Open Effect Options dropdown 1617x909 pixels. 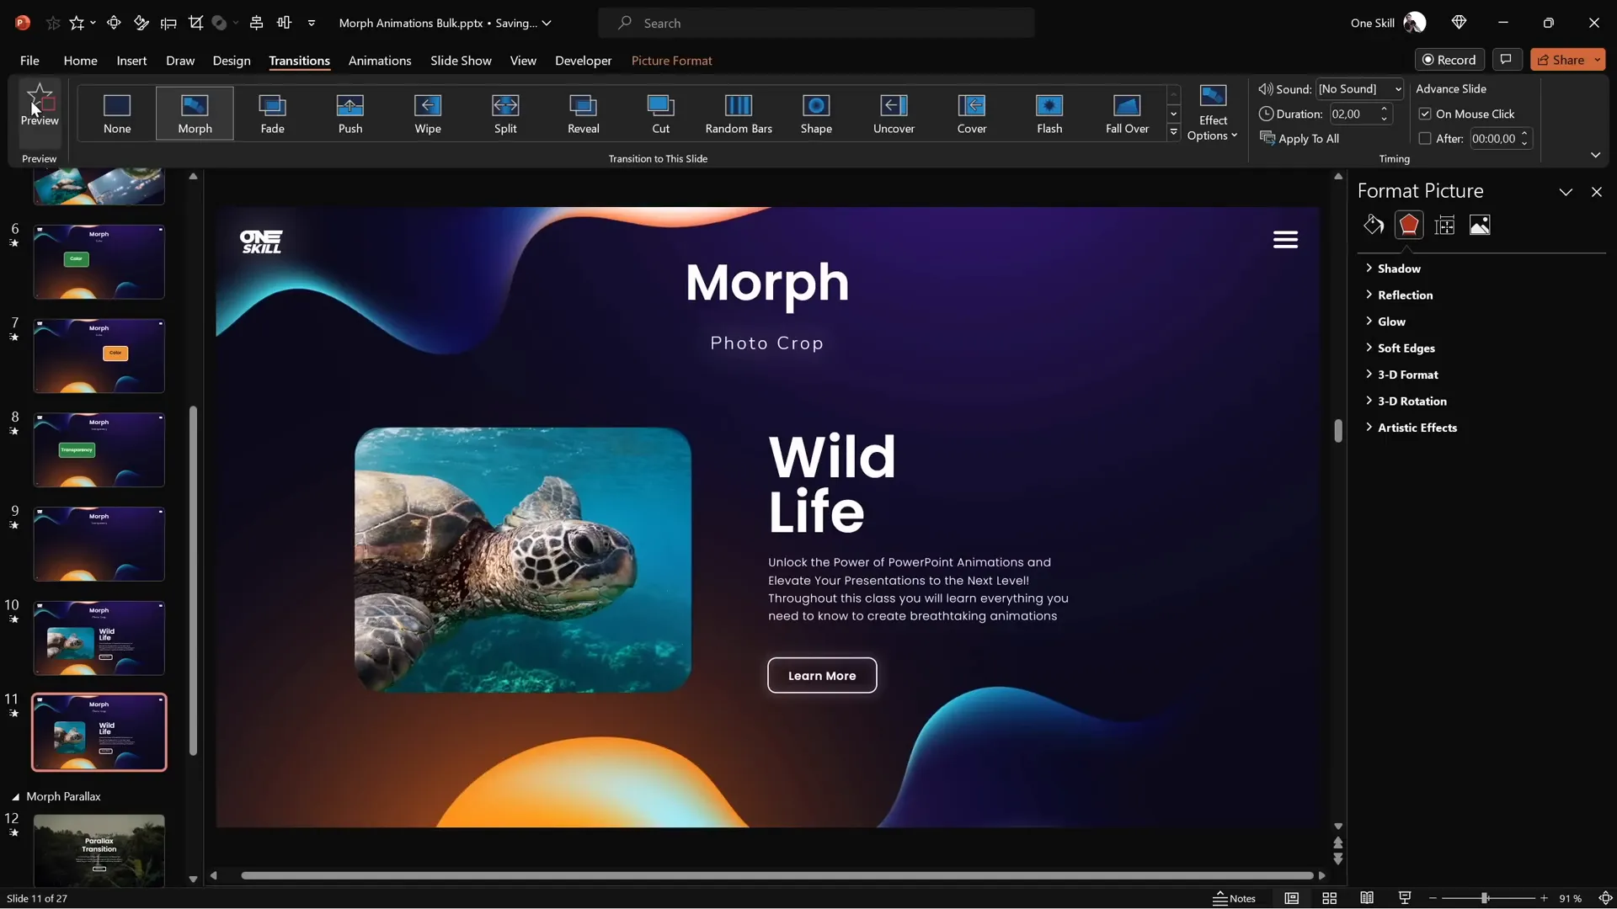pos(1212,114)
